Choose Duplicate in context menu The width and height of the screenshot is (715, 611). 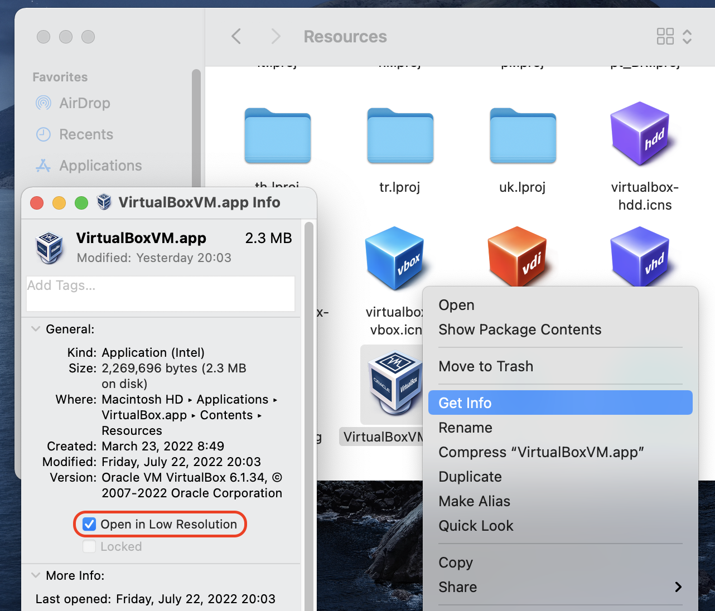pyautogui.click(x=560, y=477)
